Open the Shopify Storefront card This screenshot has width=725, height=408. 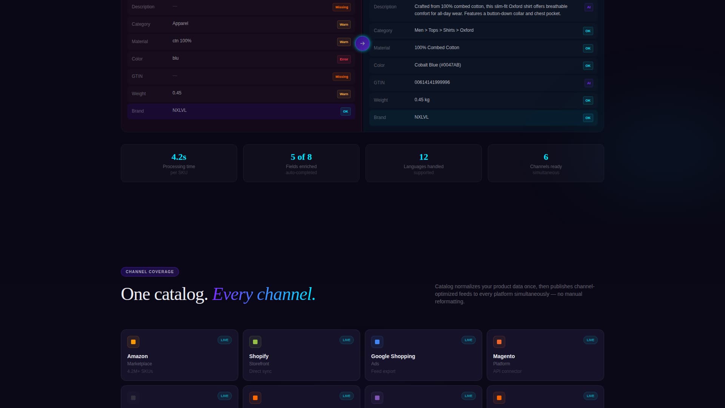coord(301,355)
